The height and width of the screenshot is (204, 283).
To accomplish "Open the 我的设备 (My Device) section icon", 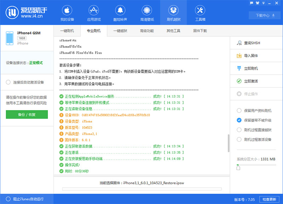I will (67, 11).
